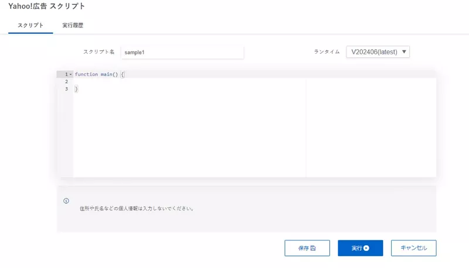The image size is (469, 268).
Task: Click the Yahoo!広告 スクリプト page title
Action: pyautogui.click(x=46, y=6)
